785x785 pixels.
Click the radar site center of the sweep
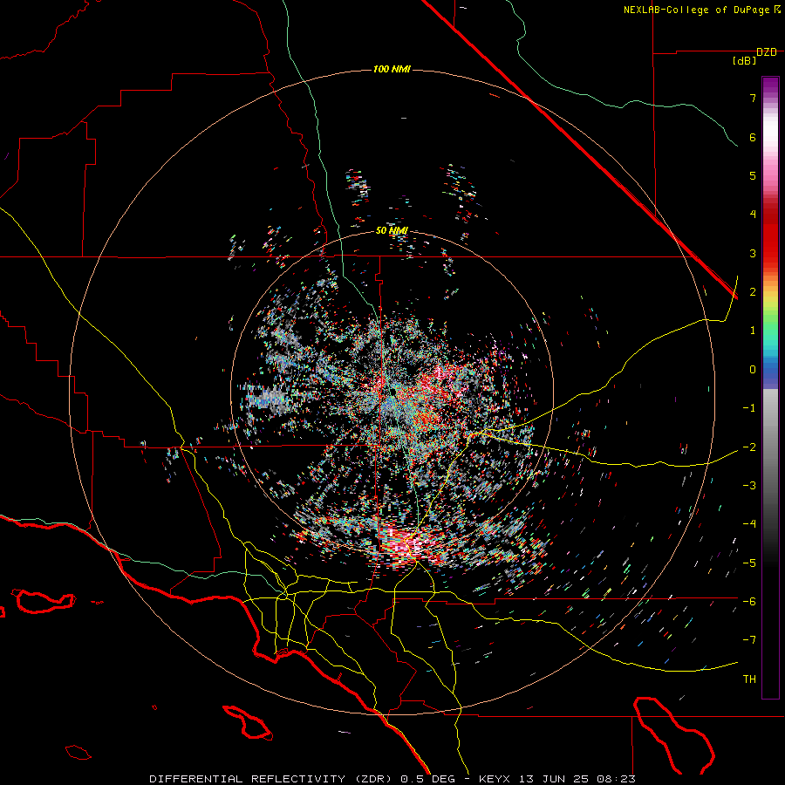click(x=393, y=392)
